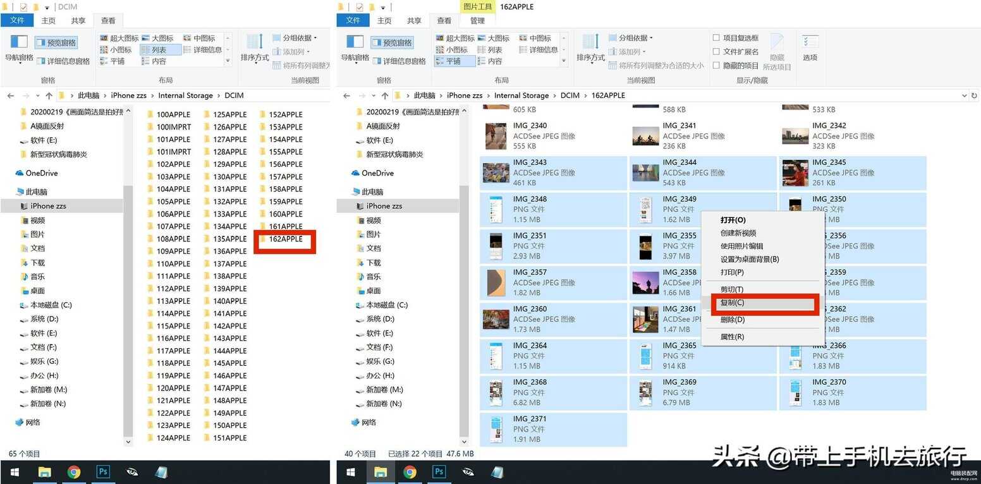Expand address bar history dropdown in 162APPLE window

964,95
